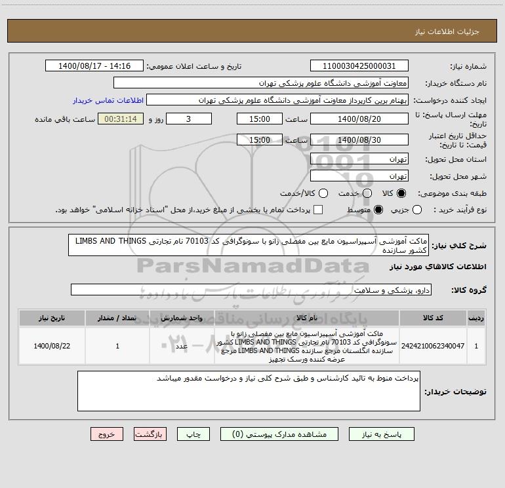505x488 pixels.
Task: Click the پاسخ به نیاز button
Action: tap(381, 434)
